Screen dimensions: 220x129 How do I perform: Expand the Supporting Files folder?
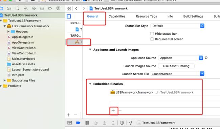[5, 80]
